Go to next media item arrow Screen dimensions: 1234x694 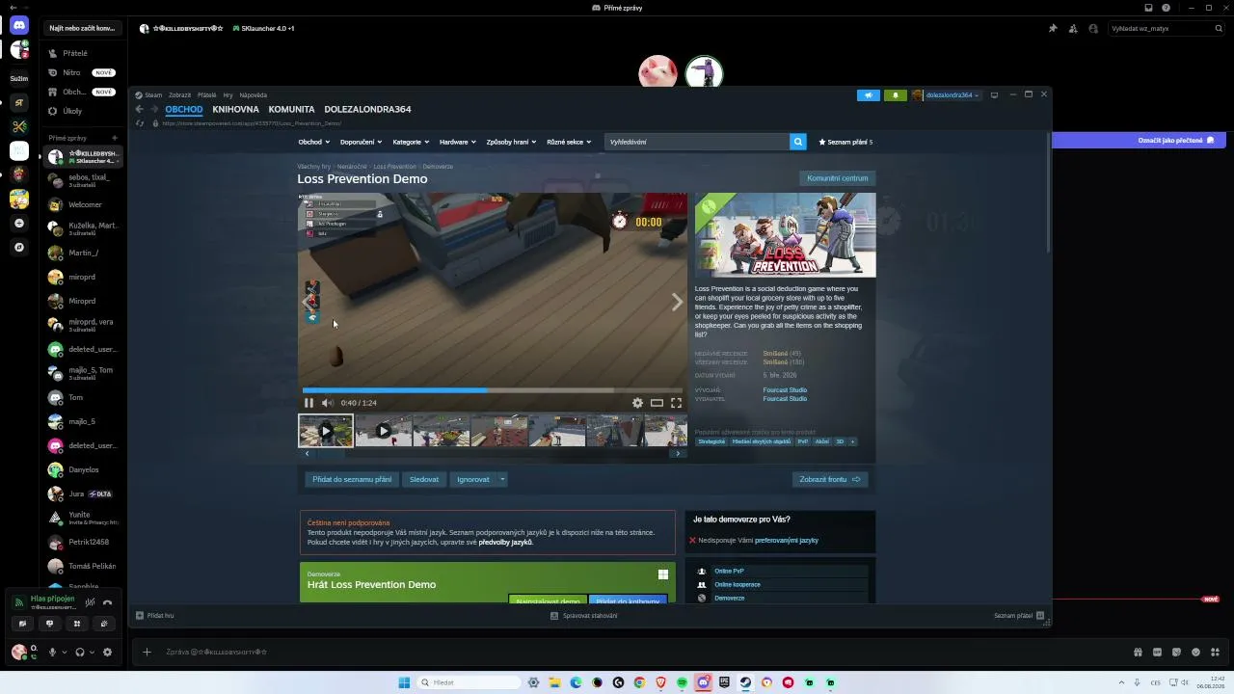click(x=677, y=303)
